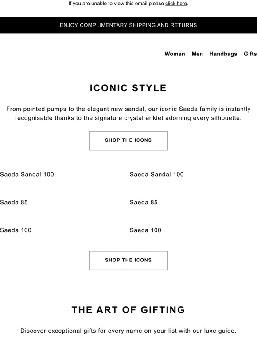View the right-column Saeda 100 product

tap(145, 230)
